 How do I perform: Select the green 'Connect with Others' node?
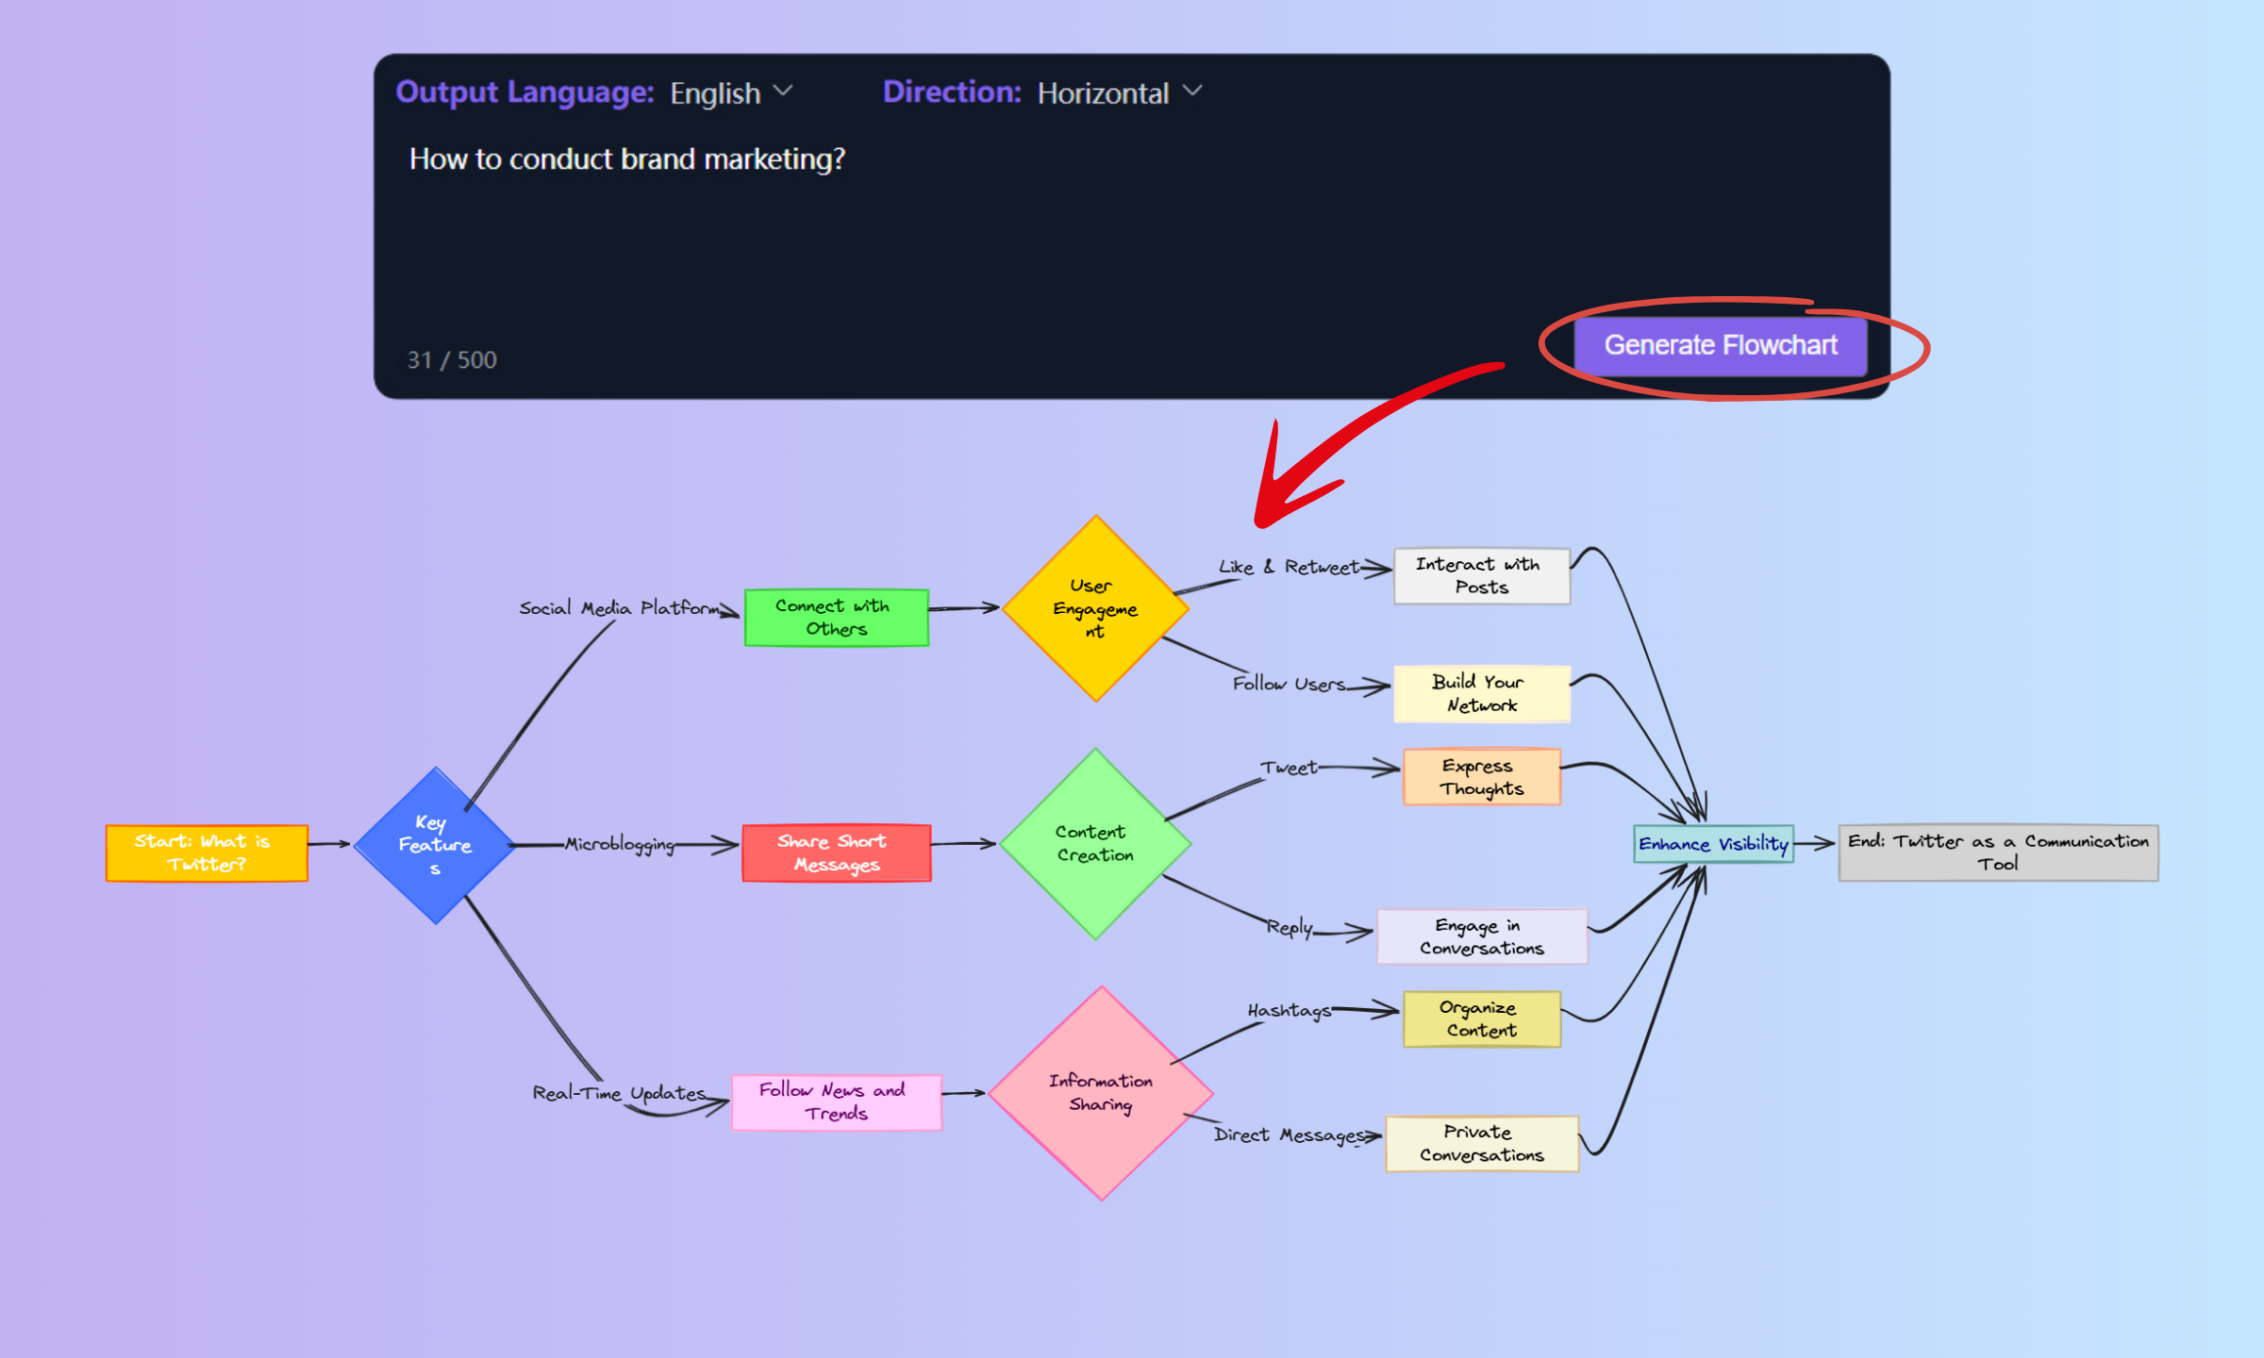836,618
